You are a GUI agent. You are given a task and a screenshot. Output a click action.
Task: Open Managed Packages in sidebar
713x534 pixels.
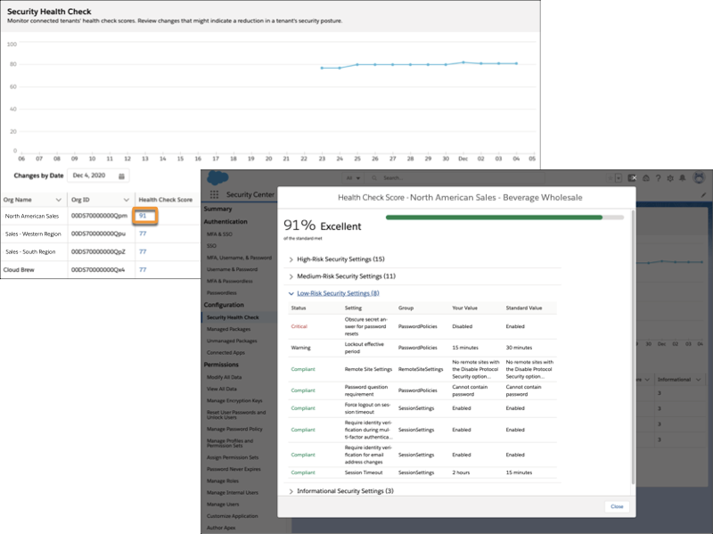pos(229,329)
